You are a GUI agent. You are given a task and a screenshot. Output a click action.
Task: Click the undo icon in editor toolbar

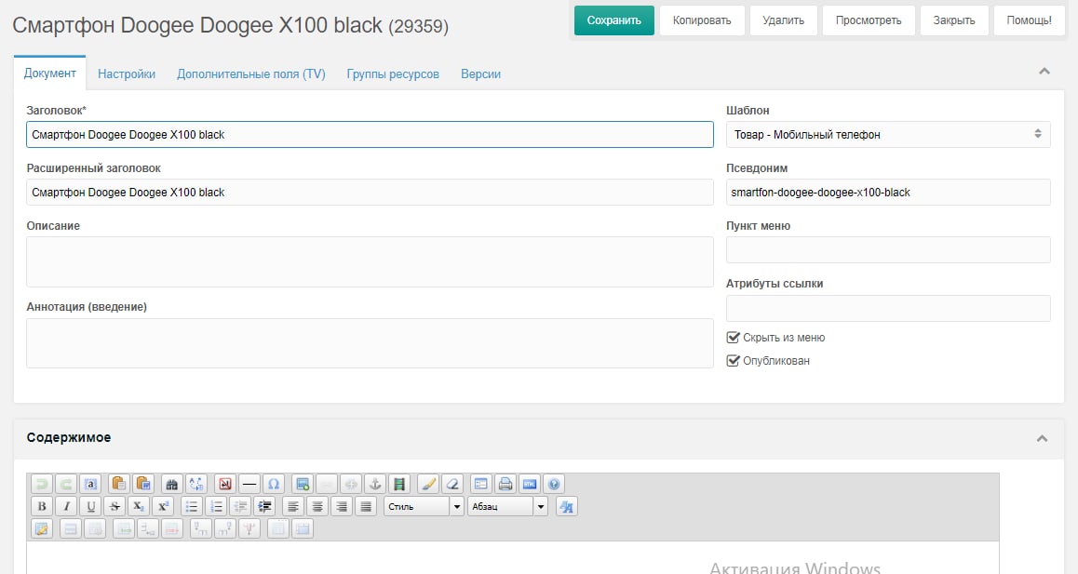coord(42,484)
